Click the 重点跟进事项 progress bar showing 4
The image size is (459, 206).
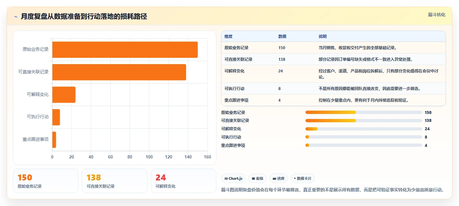click(x=364, y=145)
